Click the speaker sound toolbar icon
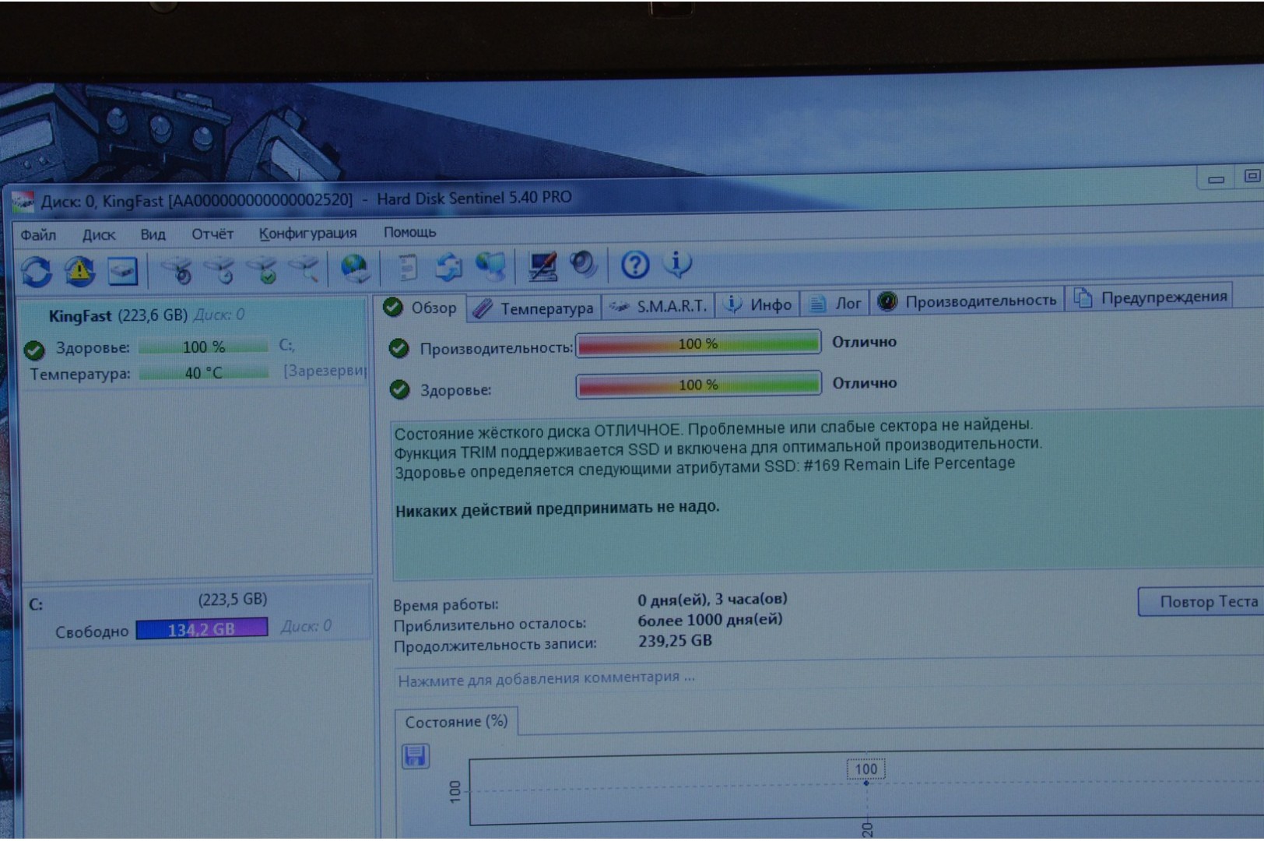The image size is (1264, 841). 582,265
